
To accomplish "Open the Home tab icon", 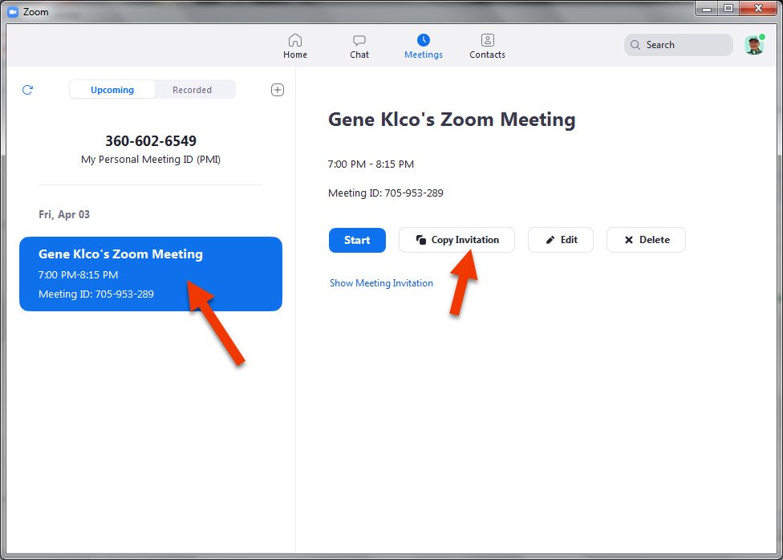I will point(295,40).
